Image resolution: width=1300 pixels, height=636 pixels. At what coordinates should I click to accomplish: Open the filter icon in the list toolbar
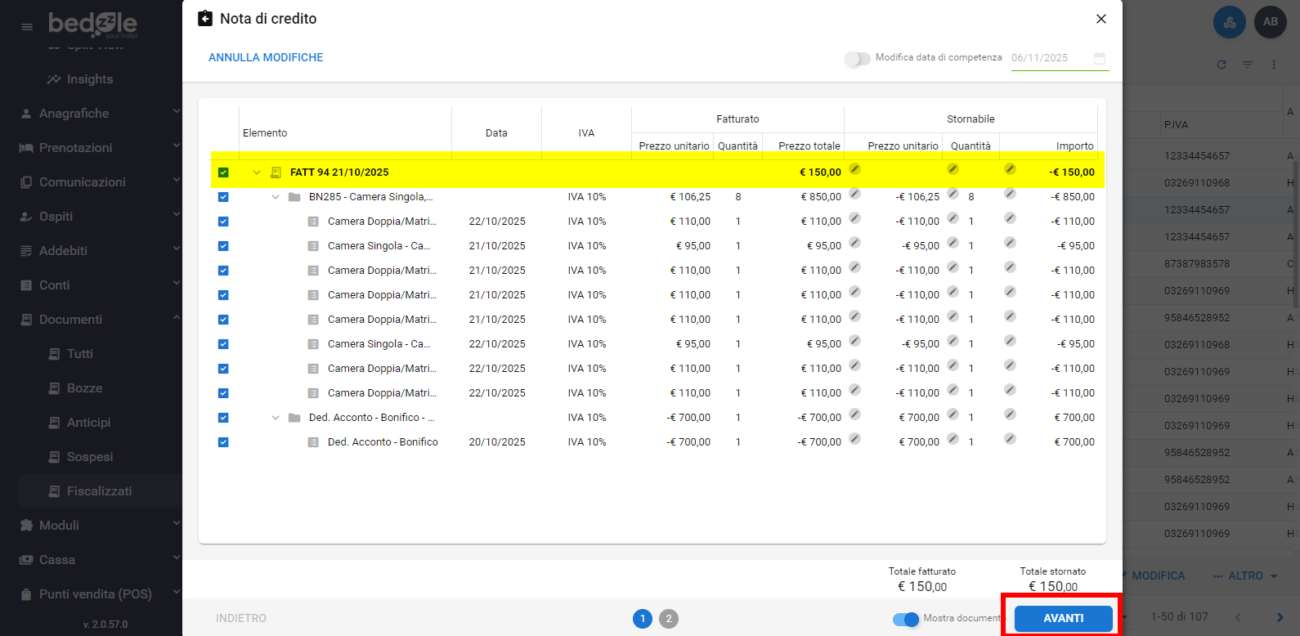click(x=1248, y=65)
